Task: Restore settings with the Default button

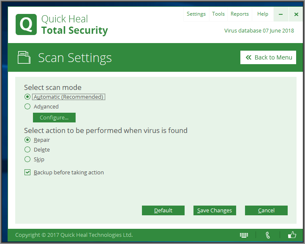Action: pyautogui.click(x=163, y=211)
